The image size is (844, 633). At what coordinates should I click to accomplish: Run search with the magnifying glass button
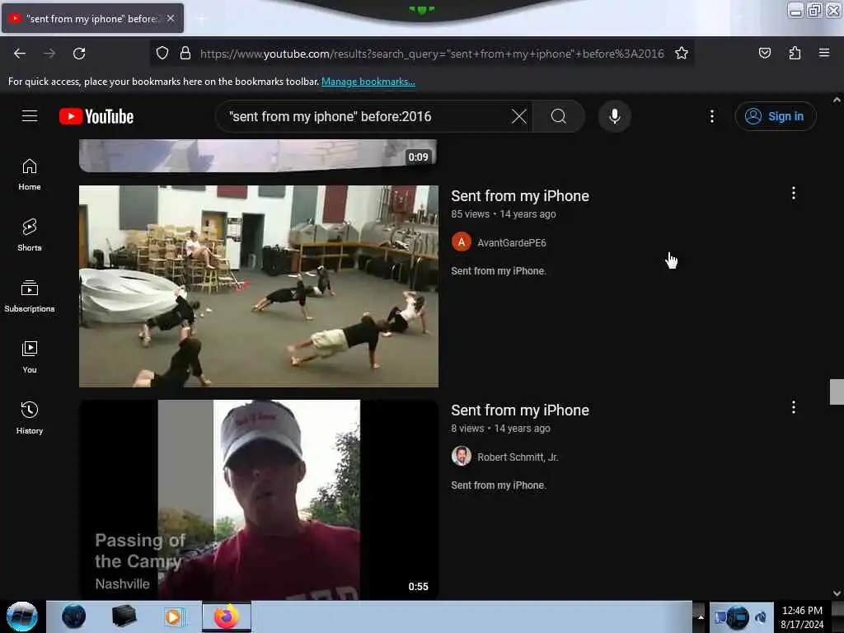click(x=558, y=116)
